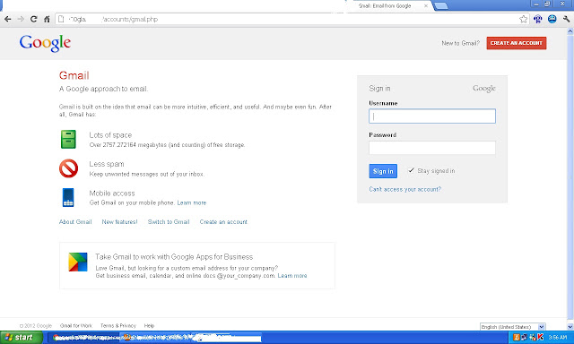Open the Windows Start button

coord(22,338)
